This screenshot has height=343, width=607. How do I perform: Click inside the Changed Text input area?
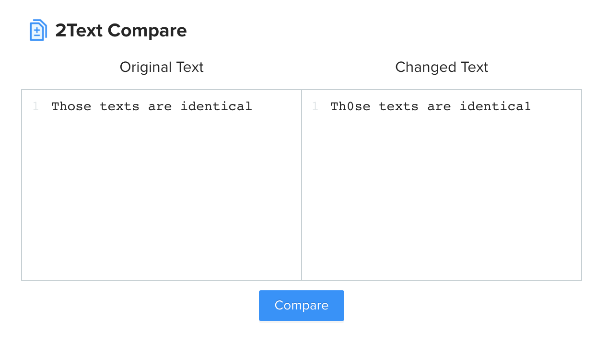pyautogui.click(x=441, y=192)
